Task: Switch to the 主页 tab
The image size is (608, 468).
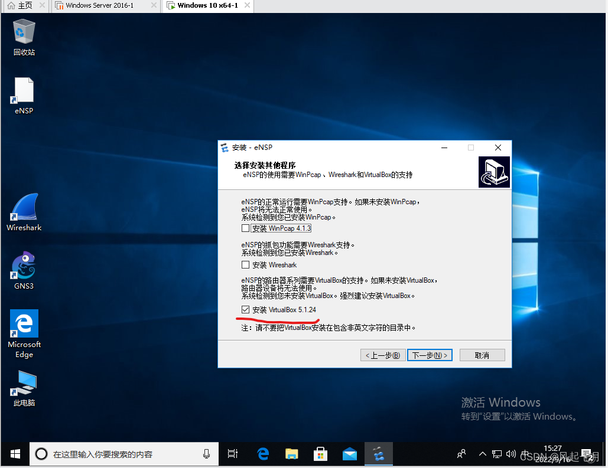Action: tap(25, 5)
